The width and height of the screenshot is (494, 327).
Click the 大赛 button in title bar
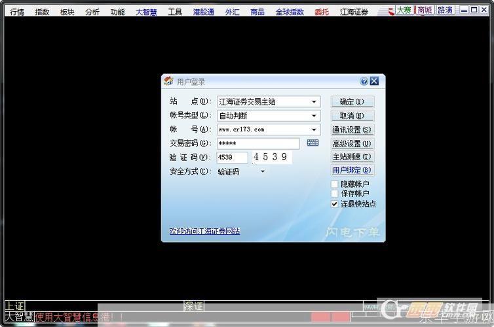click(x=404, y=10)
